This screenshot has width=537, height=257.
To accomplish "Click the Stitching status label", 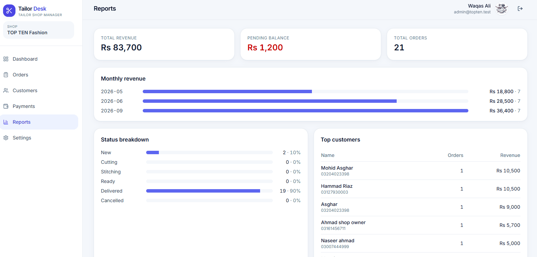I will (111, 172).
